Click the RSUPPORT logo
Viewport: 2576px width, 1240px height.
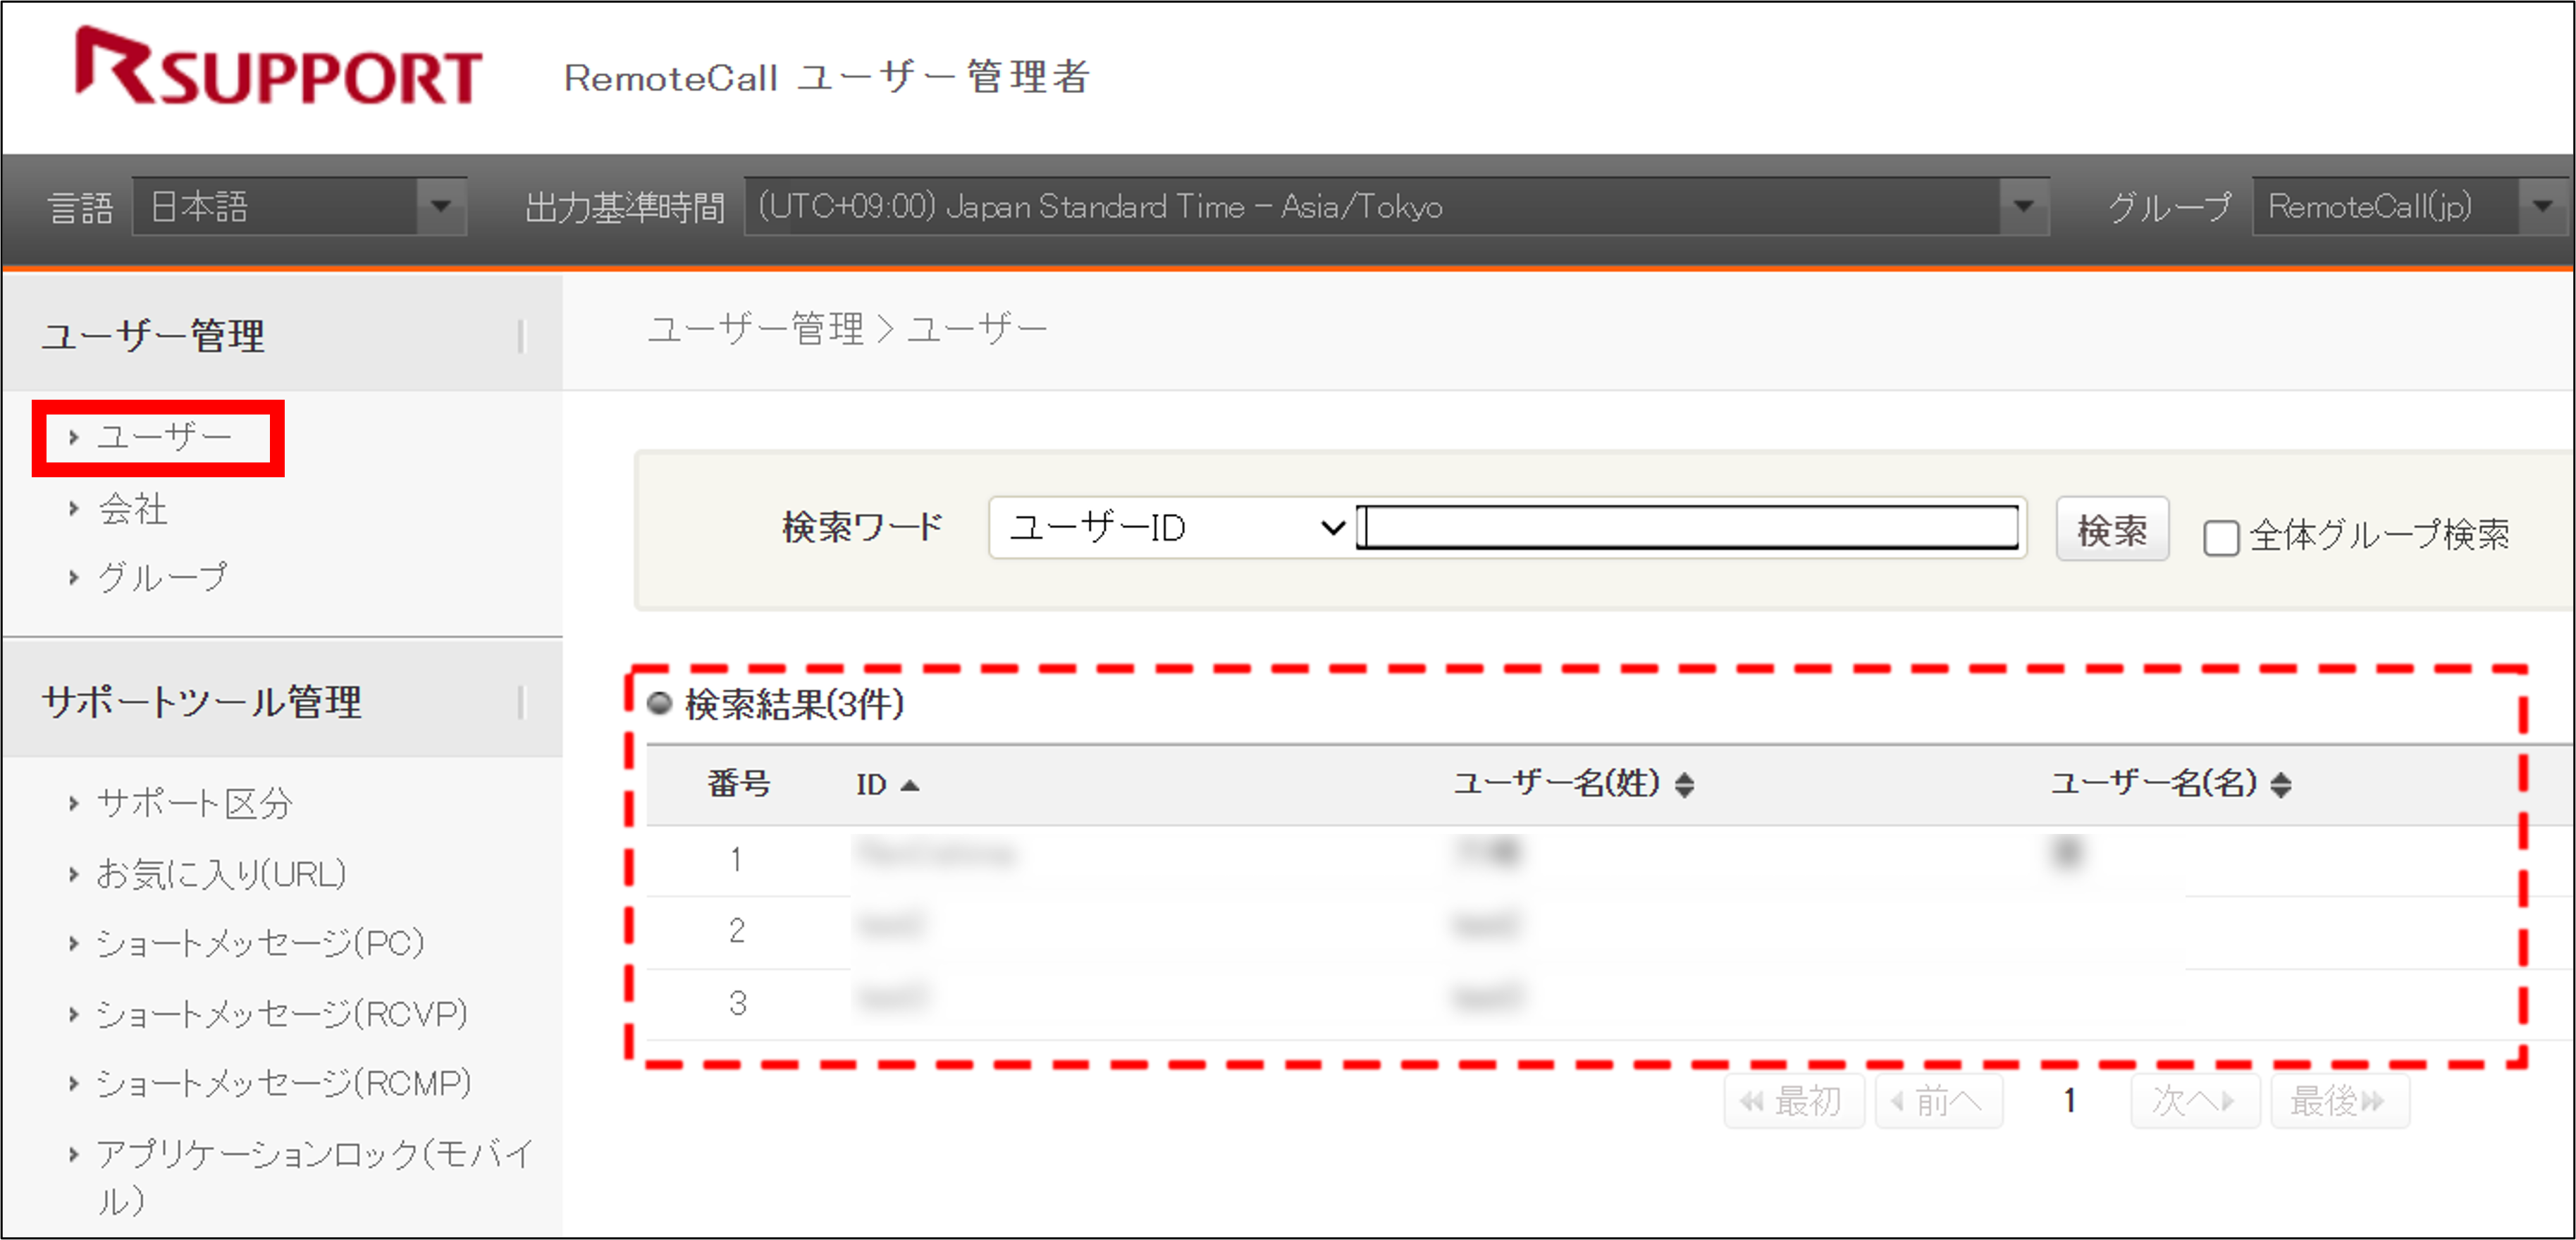(x=280, y=72)
